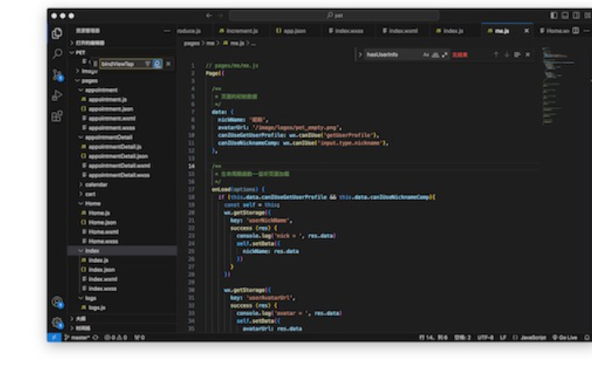This screenshot has height=370, width=592.
Task: Open the Accounts menu in activity bar
Action: click(57, 302)
